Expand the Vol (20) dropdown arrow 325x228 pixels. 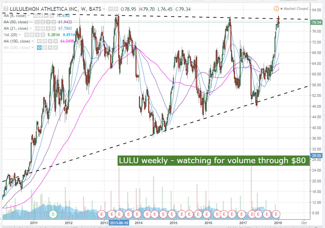tap(20, 35)
